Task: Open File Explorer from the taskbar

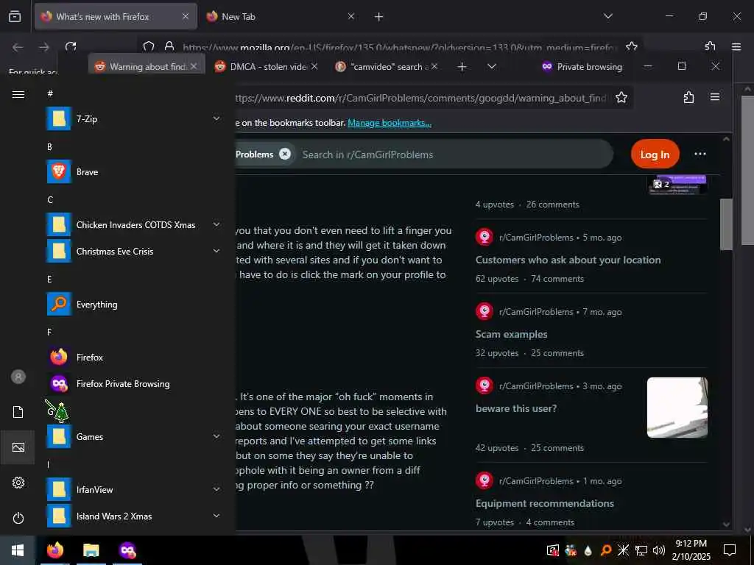Action: coord(91,550)
